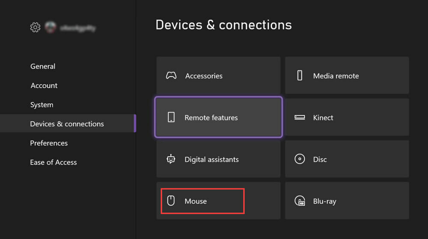Viewport: 428px width, 239px height.
Task: Click the Blu-ray icon
Action: 300,201
